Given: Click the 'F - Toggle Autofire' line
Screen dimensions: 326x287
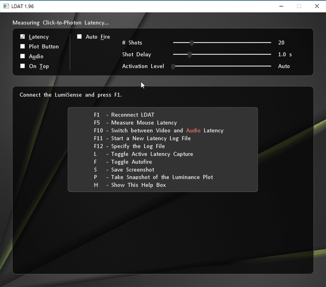Looking at the screenshot, I should click(x=123, y=162).
